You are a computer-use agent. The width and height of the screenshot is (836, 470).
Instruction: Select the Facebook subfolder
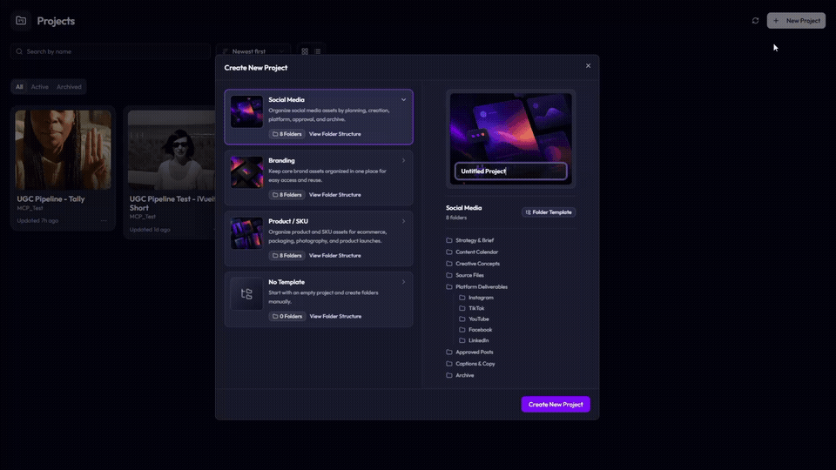475,330
